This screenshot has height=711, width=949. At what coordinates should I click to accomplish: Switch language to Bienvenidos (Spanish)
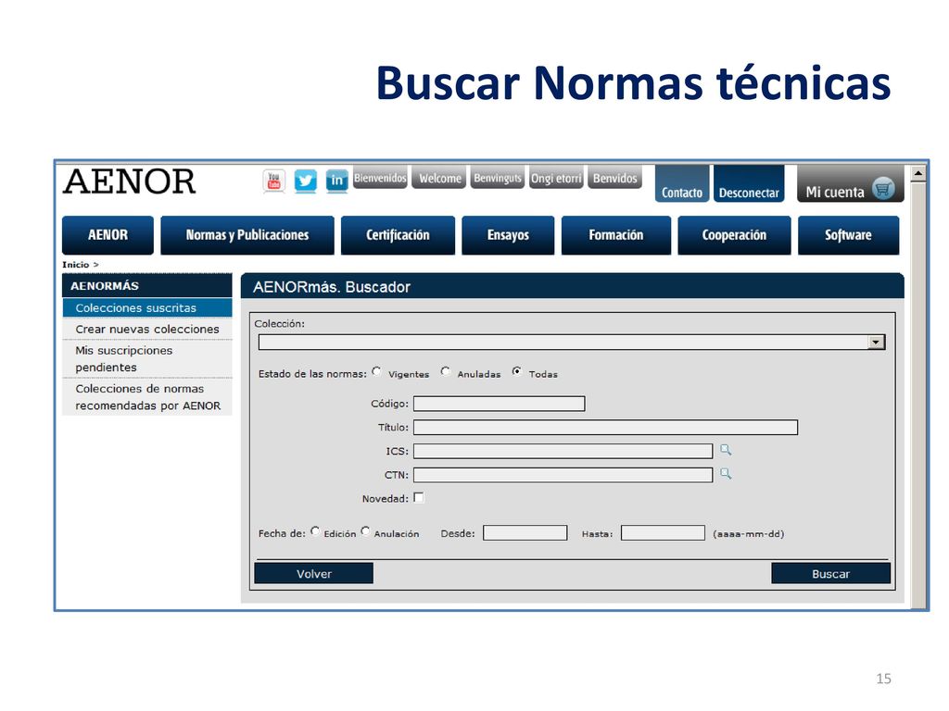coord(380,178)
